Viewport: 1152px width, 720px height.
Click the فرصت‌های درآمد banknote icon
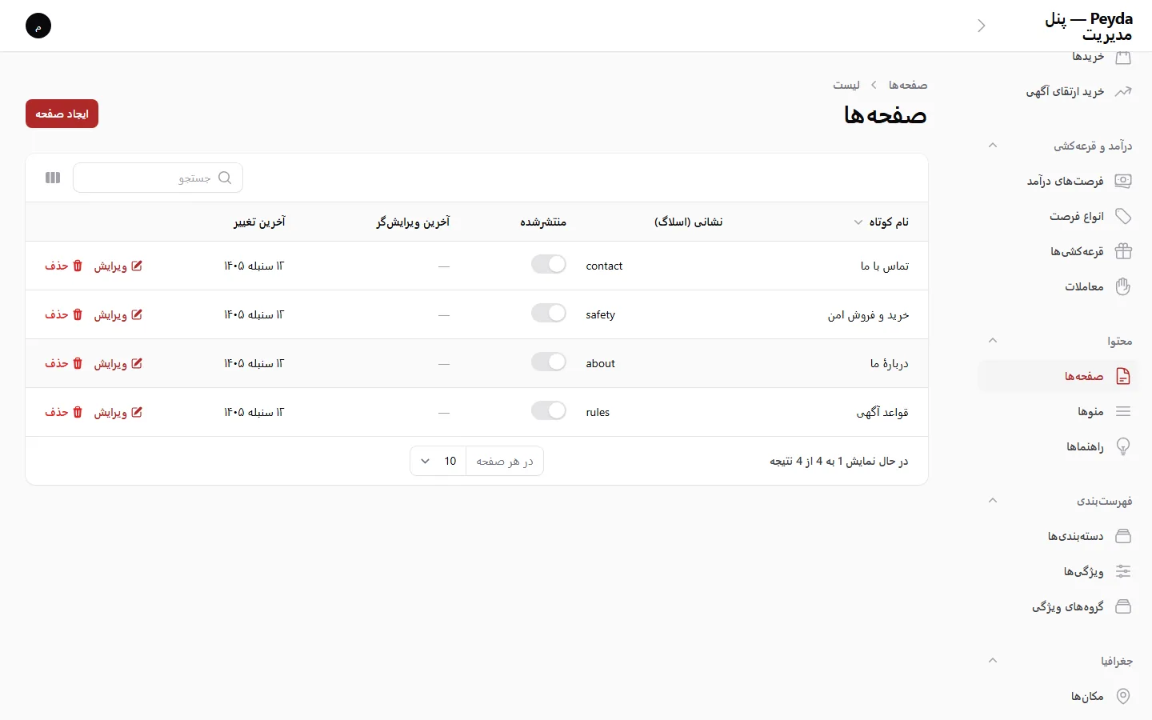(1123, 181)
